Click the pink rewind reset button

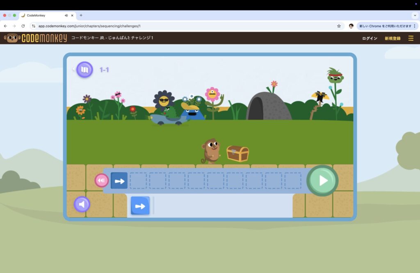tap(102, 180)
